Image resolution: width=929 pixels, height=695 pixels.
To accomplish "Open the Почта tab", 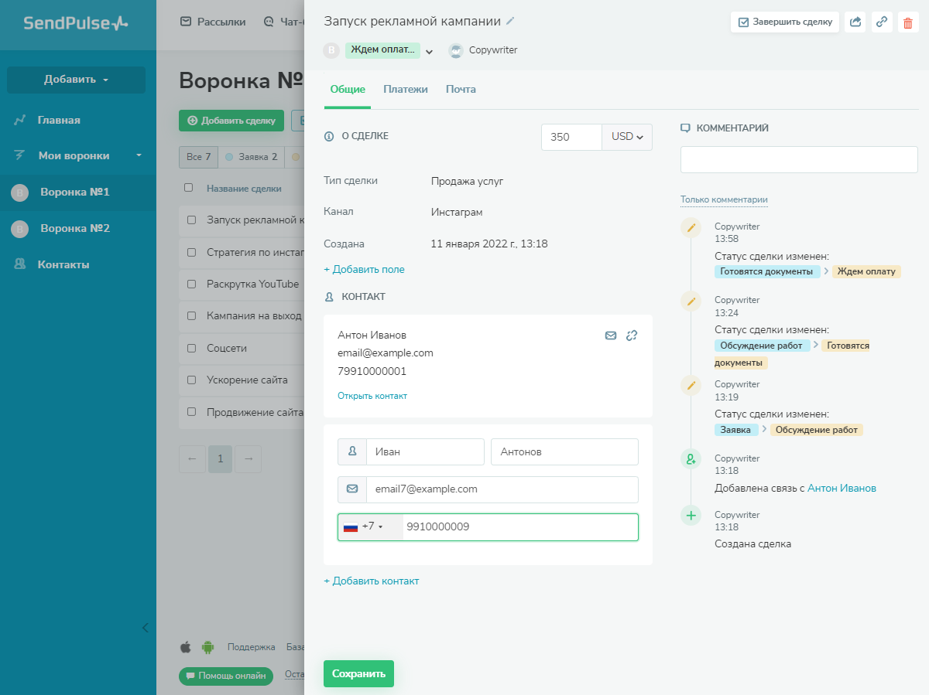I will click(461, 90).
